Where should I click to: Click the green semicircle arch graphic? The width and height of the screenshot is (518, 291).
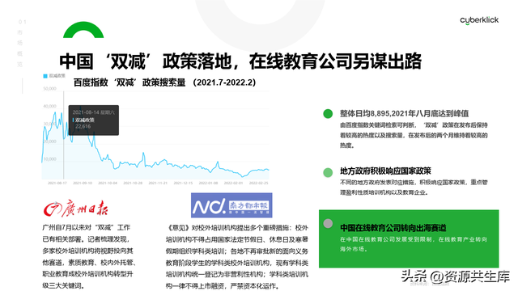click(83, 30)
